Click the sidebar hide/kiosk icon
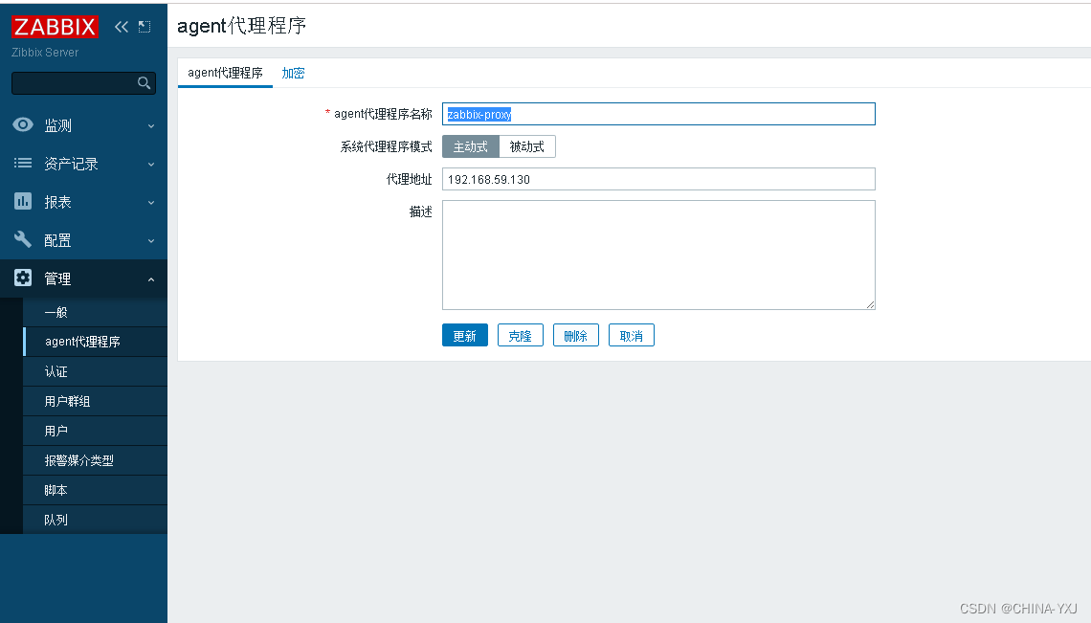 pyautogui.click(x=144, y=27)
